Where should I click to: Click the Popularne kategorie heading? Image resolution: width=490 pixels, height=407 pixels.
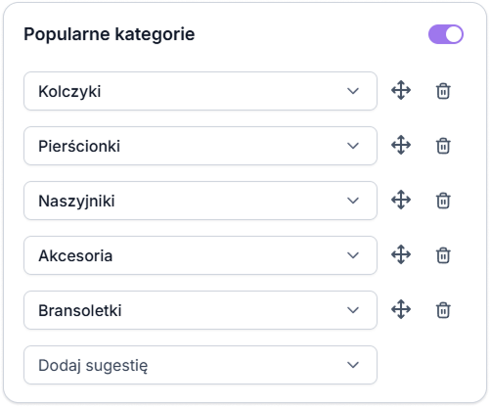[x=110, y=34]
